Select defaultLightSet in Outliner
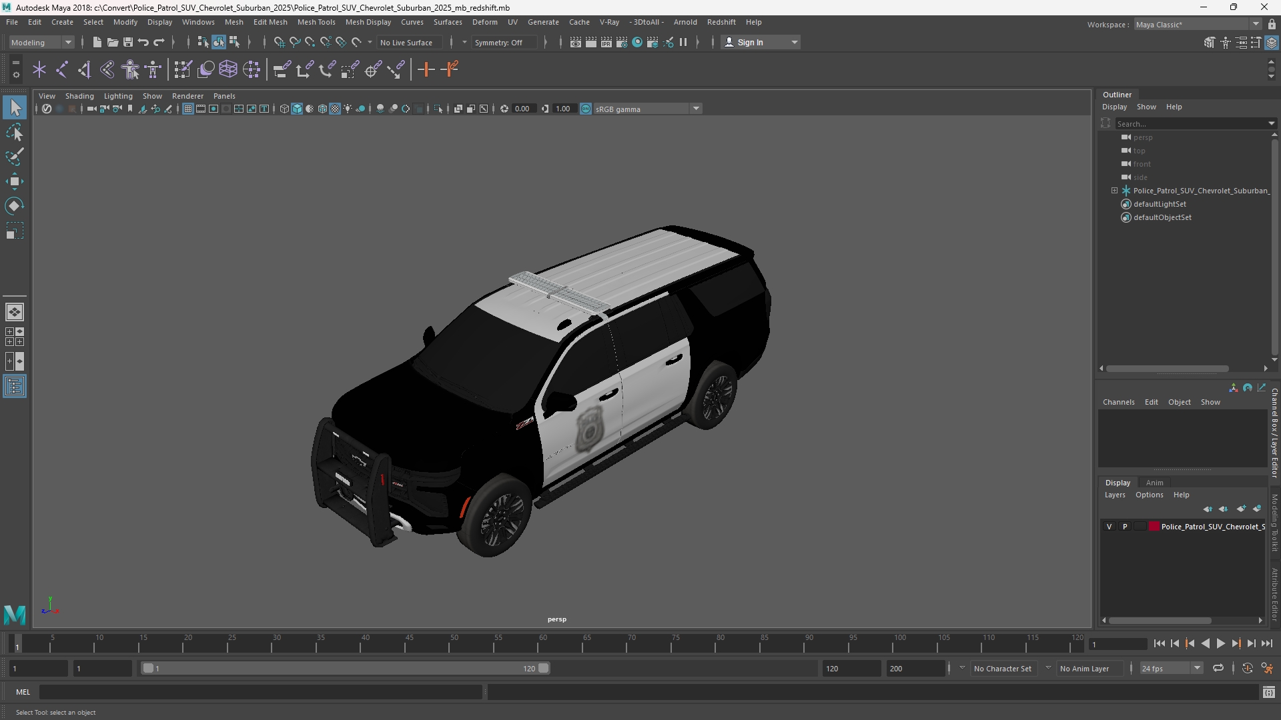The height and width of the screenshot is (720, 1281). (x=1160, y=204)
